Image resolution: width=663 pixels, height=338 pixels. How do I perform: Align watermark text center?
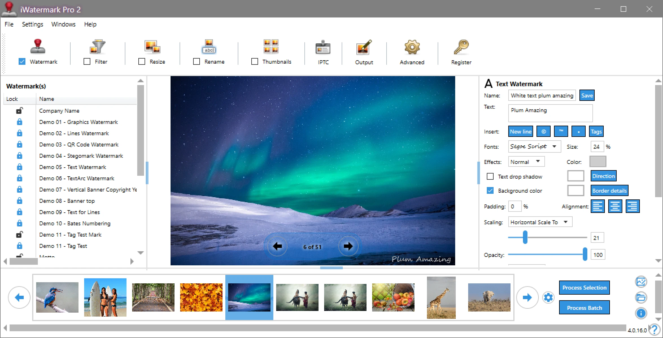(x=615, y=206)
